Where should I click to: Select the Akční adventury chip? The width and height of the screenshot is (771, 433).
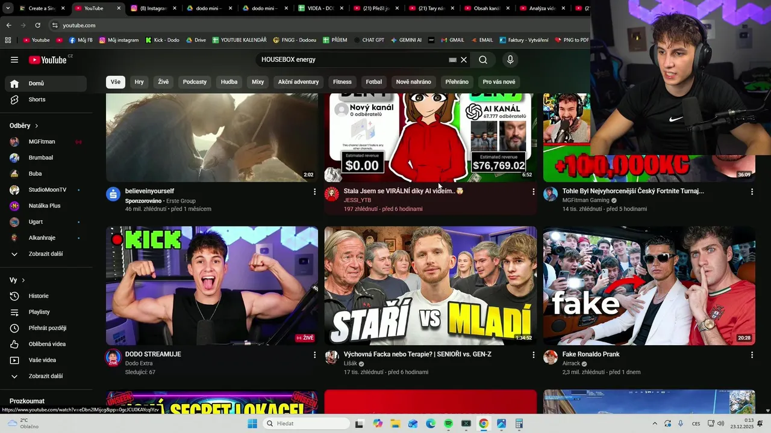click(298, 82)
